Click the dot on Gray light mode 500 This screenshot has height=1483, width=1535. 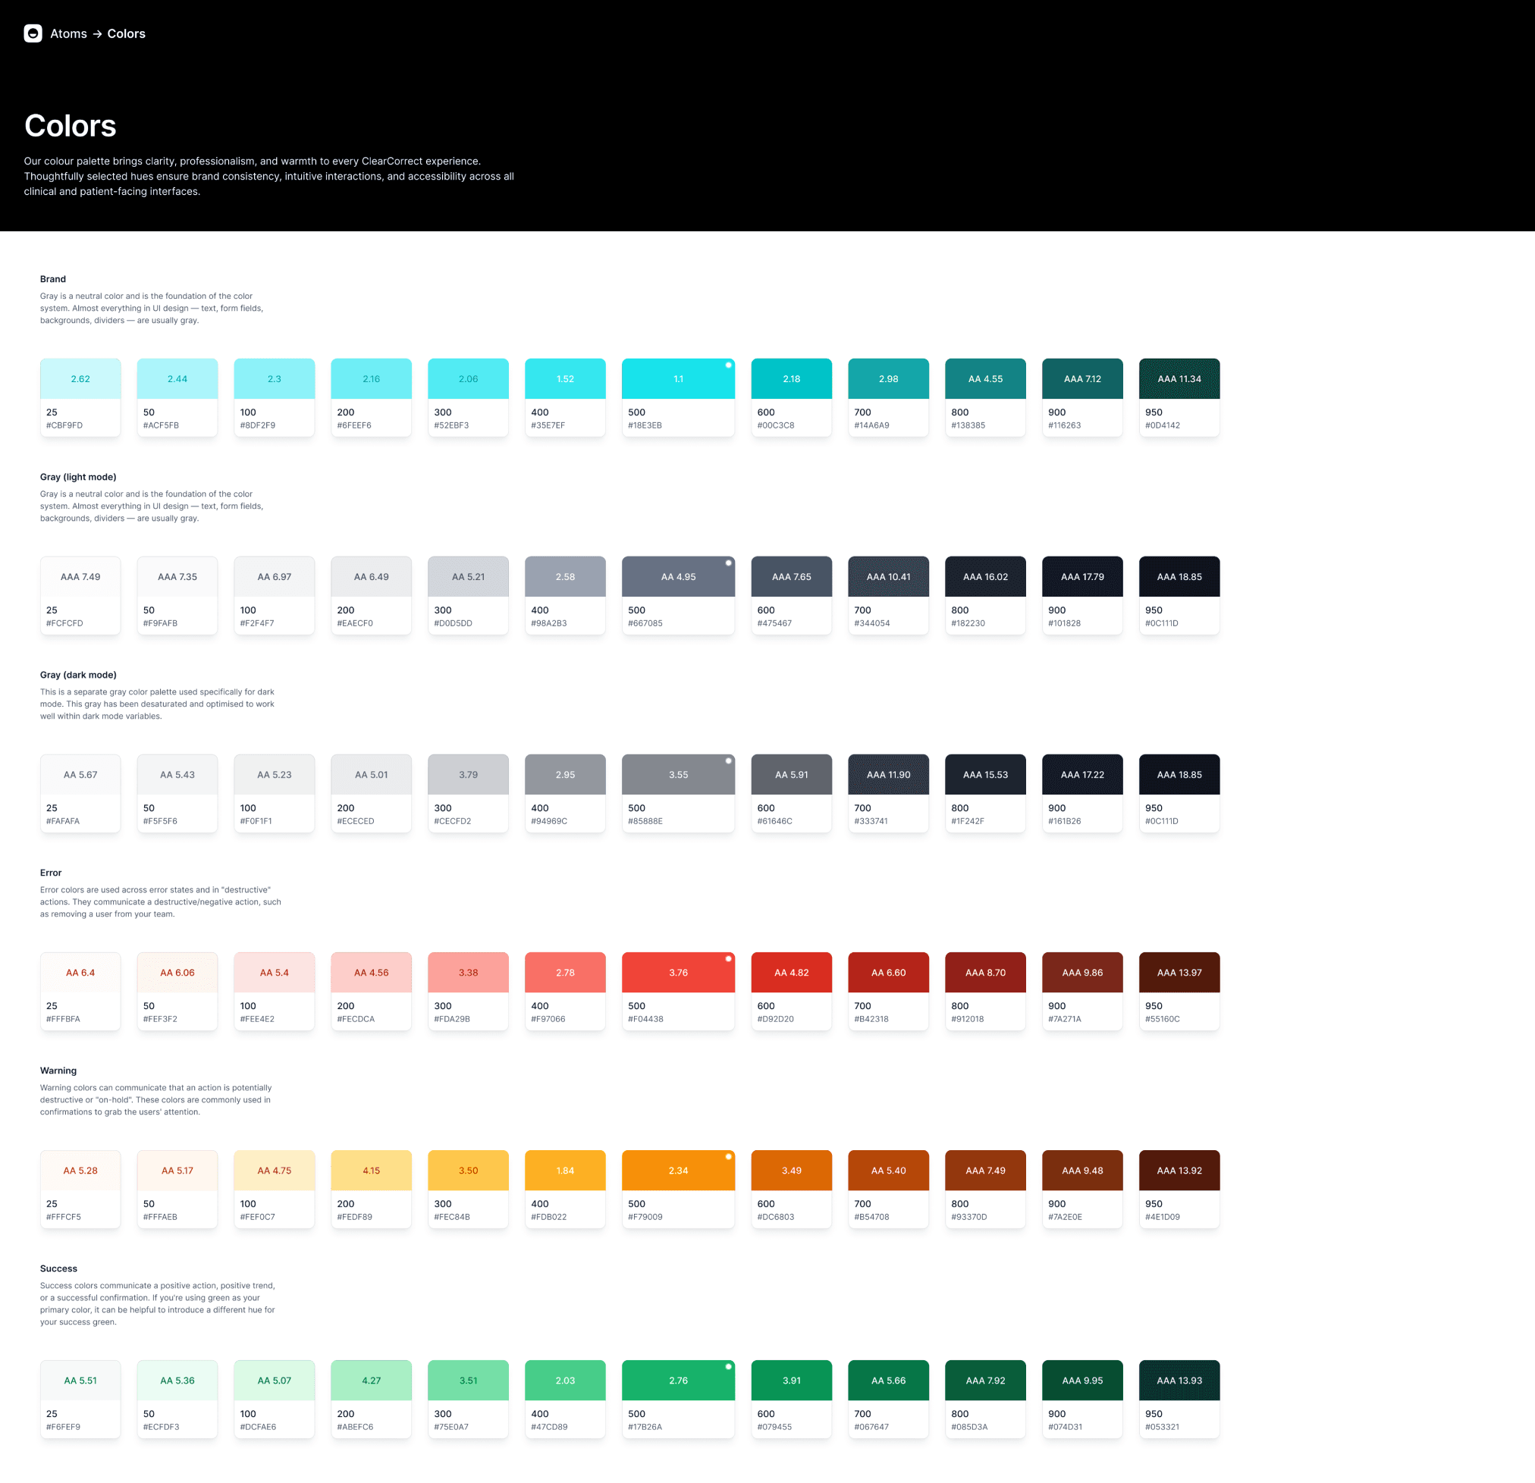(x=728, y=563)
